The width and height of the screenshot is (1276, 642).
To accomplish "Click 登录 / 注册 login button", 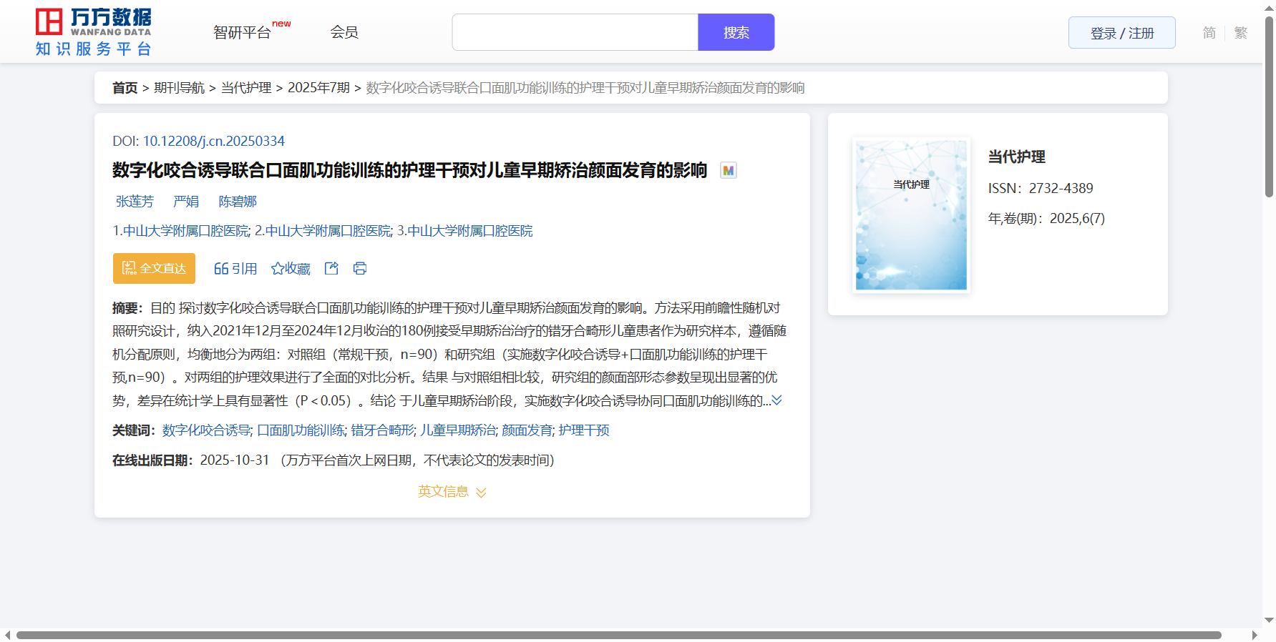I will (1121, 33).
